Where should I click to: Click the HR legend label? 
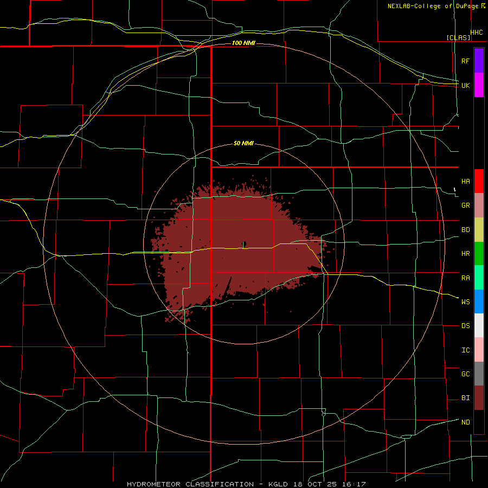465,254
